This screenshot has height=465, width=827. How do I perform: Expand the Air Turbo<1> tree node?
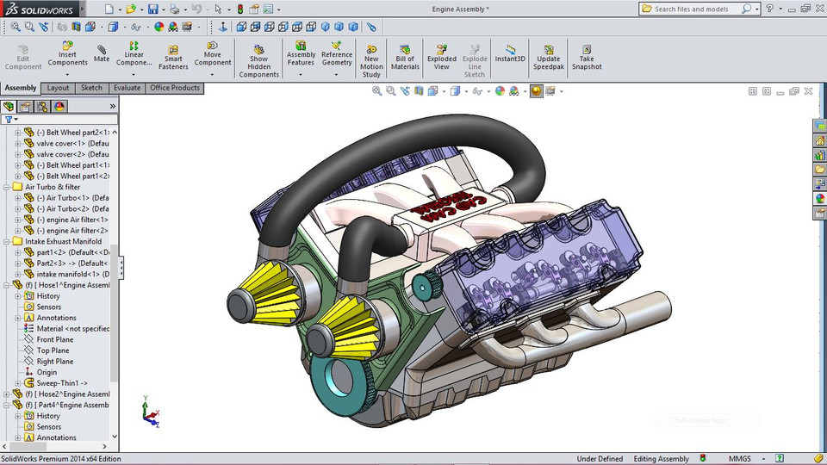coord(17,197)
